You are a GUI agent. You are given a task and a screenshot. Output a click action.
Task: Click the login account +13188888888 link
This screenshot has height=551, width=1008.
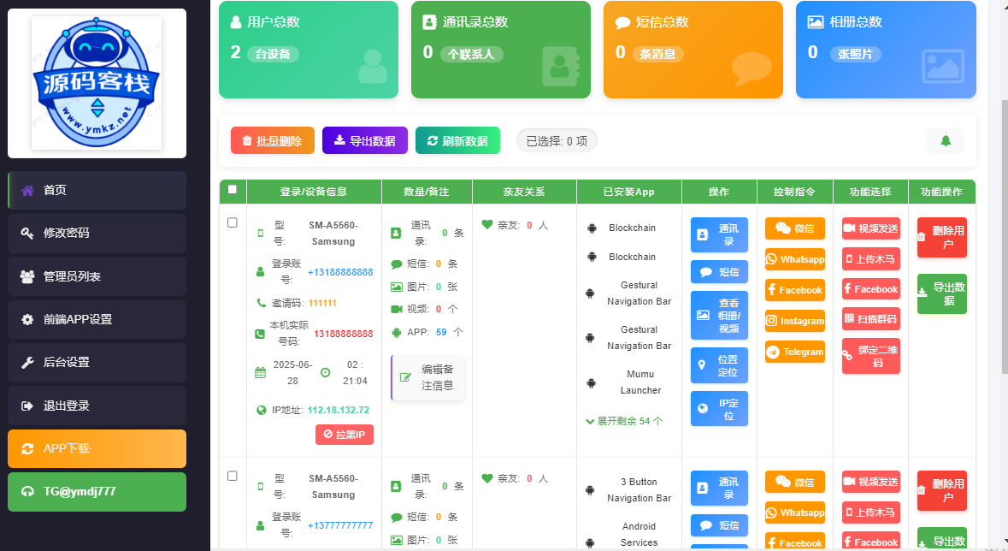[341, 272]
